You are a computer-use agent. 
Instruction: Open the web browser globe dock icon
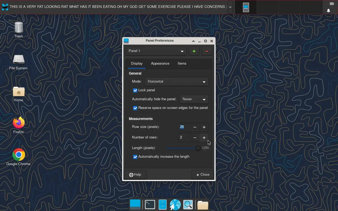[x=175, y=205]
